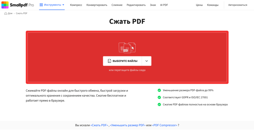Screen dimensions: 254x138
Task: Click checkmark icon beside Уменьшение размера PDF-файла
Action: click(159, 90)
